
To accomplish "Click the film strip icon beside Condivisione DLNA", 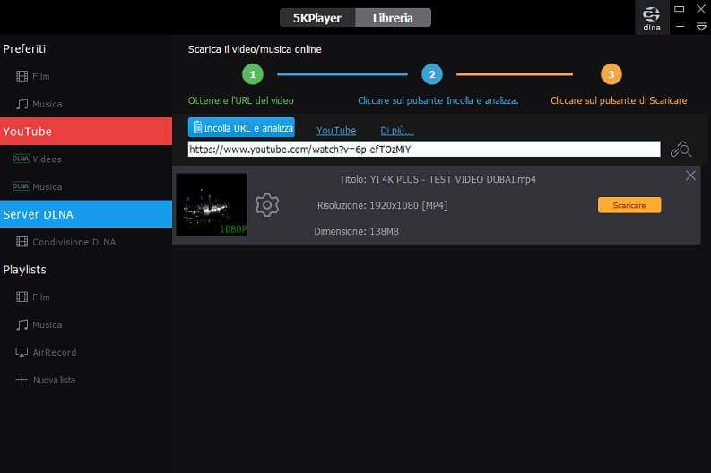I will tap(22, 242).
